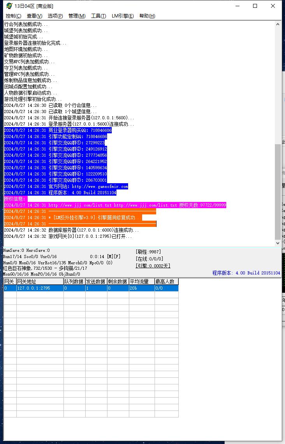Open the 控制(C) menu
The width and height of the screenshot is (285, 444).
click(13, 16)
